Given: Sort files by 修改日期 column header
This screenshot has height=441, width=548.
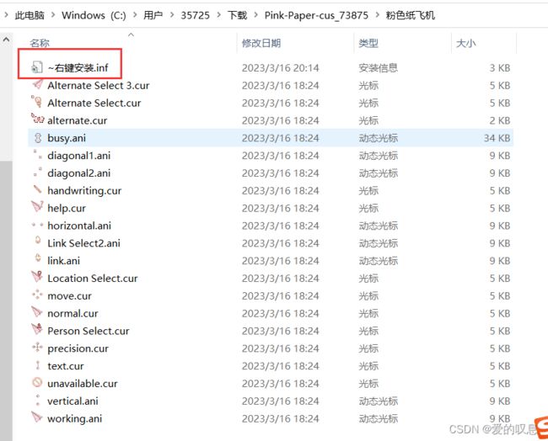Looking at the screenshot, I should pos(261,43).
